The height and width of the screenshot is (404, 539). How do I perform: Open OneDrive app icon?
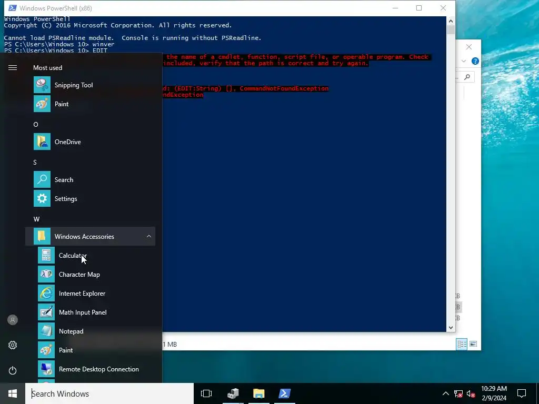click(x=42, y=142)
